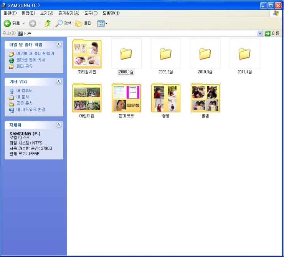Click the Back (뒤로) arrow icon
Image resolution: width=284 pixels, height=257 pixels.
point(7,23)
